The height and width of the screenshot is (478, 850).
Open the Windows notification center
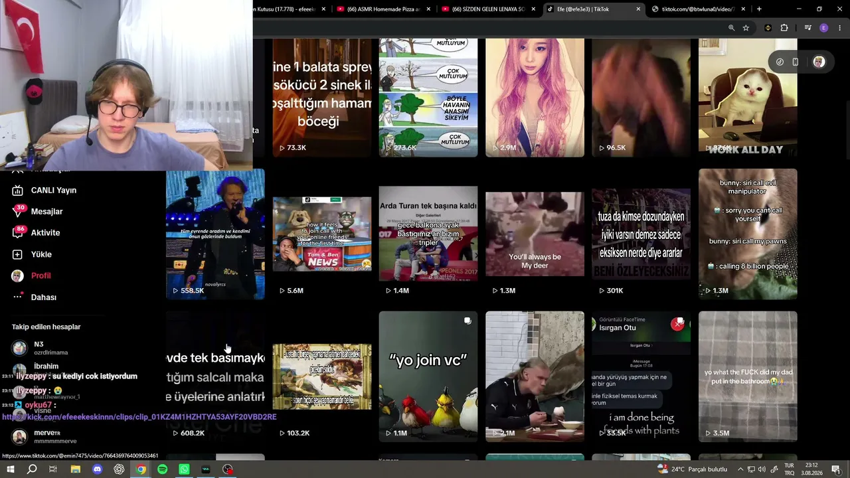point(836,469)
